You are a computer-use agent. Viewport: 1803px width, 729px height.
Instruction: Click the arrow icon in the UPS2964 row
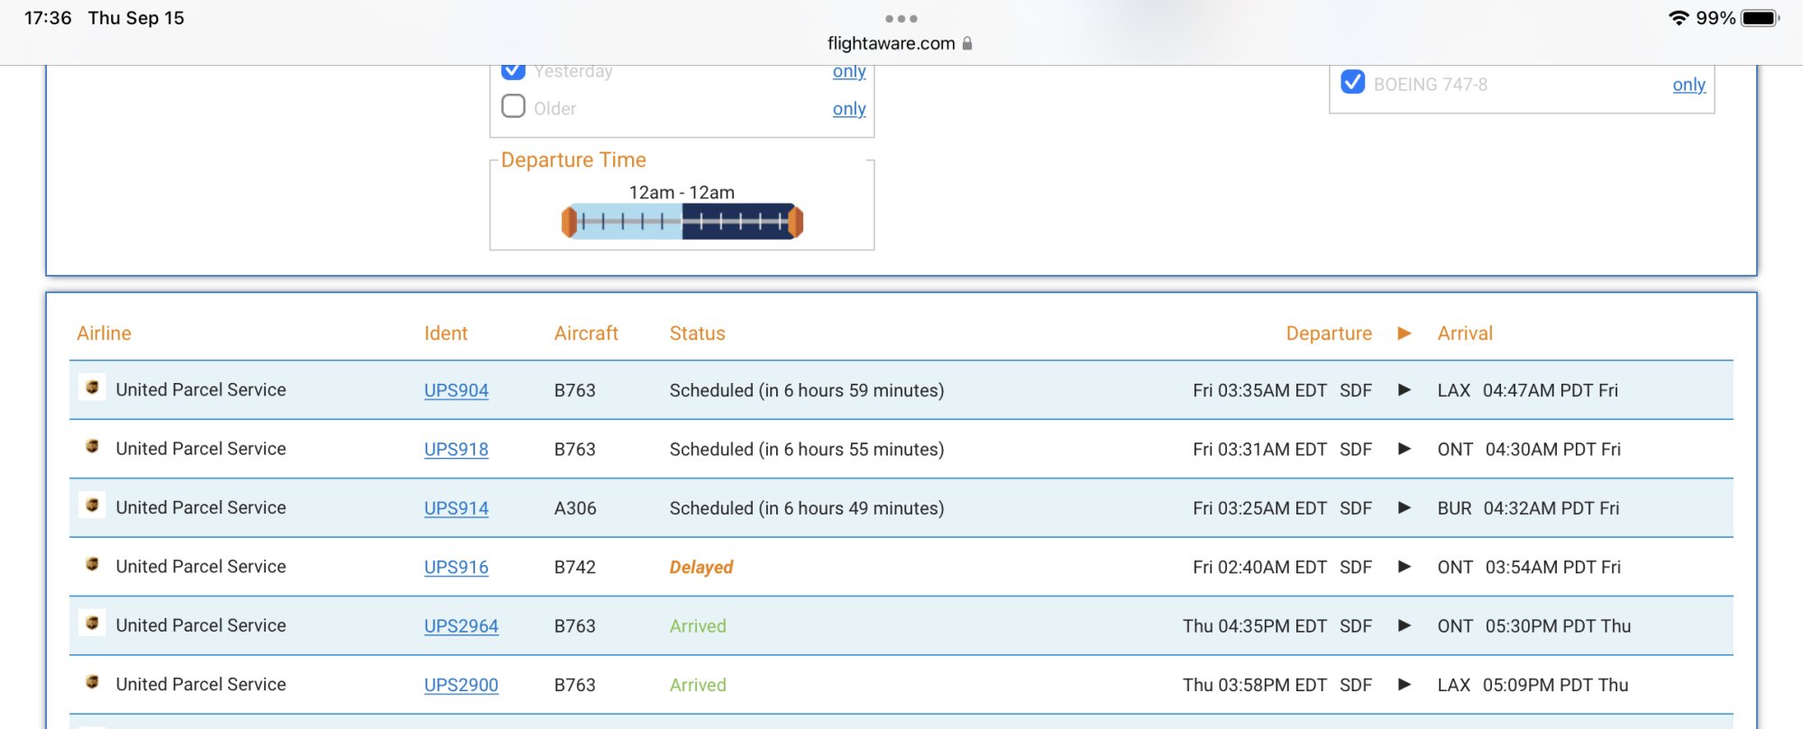(x=1404, y=625)
